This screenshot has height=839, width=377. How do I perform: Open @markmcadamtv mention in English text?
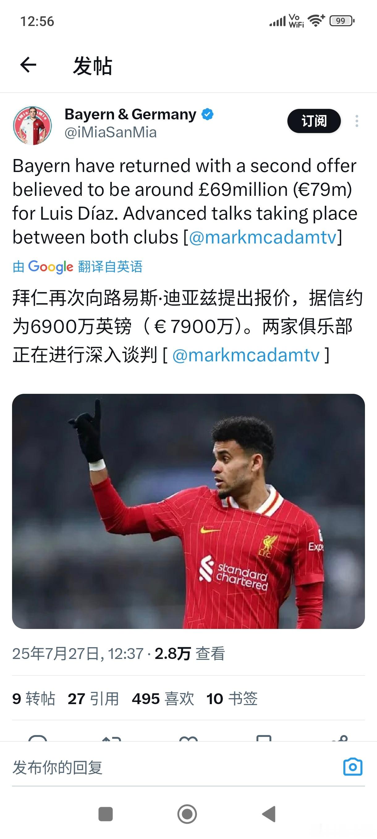[x=262, y=237]
